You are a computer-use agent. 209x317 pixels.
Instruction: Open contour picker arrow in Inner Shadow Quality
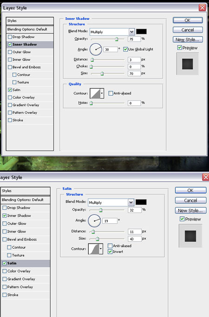tap(102, 93)
